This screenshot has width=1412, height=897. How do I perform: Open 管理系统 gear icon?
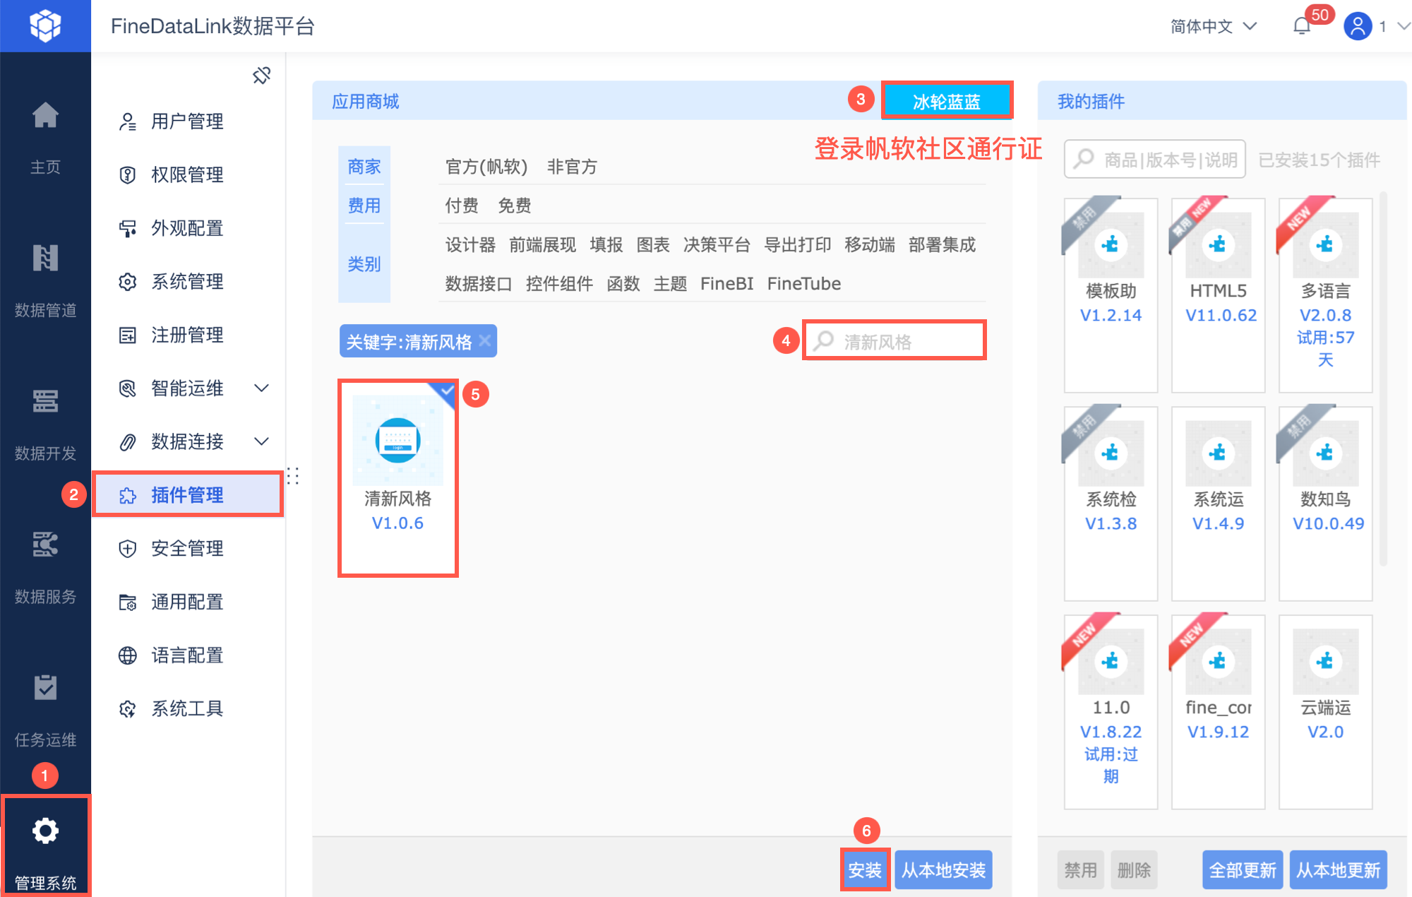(45, 831)
